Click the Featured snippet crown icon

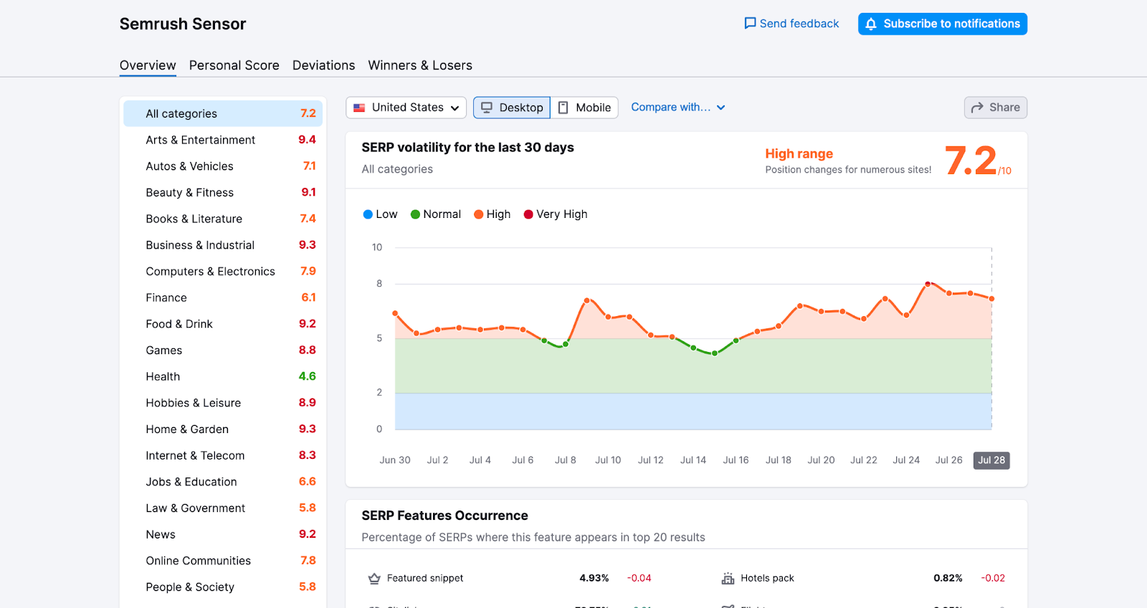coord(374,579)
